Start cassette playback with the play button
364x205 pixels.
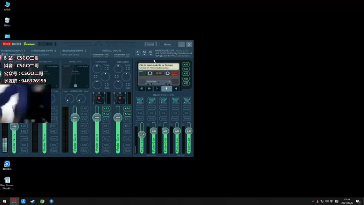click(157, 88)
